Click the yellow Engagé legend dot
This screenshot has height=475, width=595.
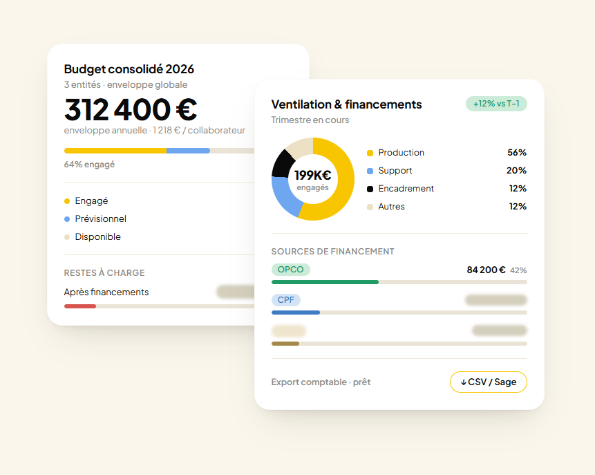click(67, 201)
